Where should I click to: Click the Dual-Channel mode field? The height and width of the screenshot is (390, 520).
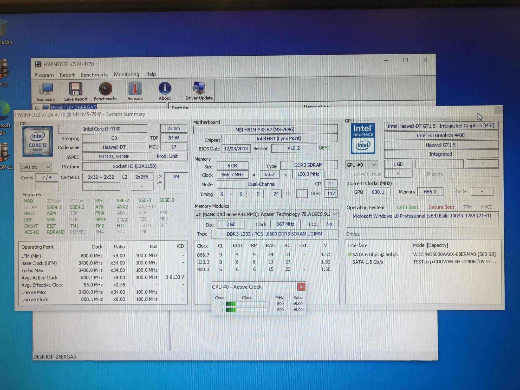click(x=262, y=184)
